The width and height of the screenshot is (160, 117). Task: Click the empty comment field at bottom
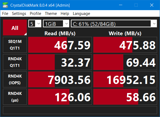pyautogui.click(x=80, y=110)
